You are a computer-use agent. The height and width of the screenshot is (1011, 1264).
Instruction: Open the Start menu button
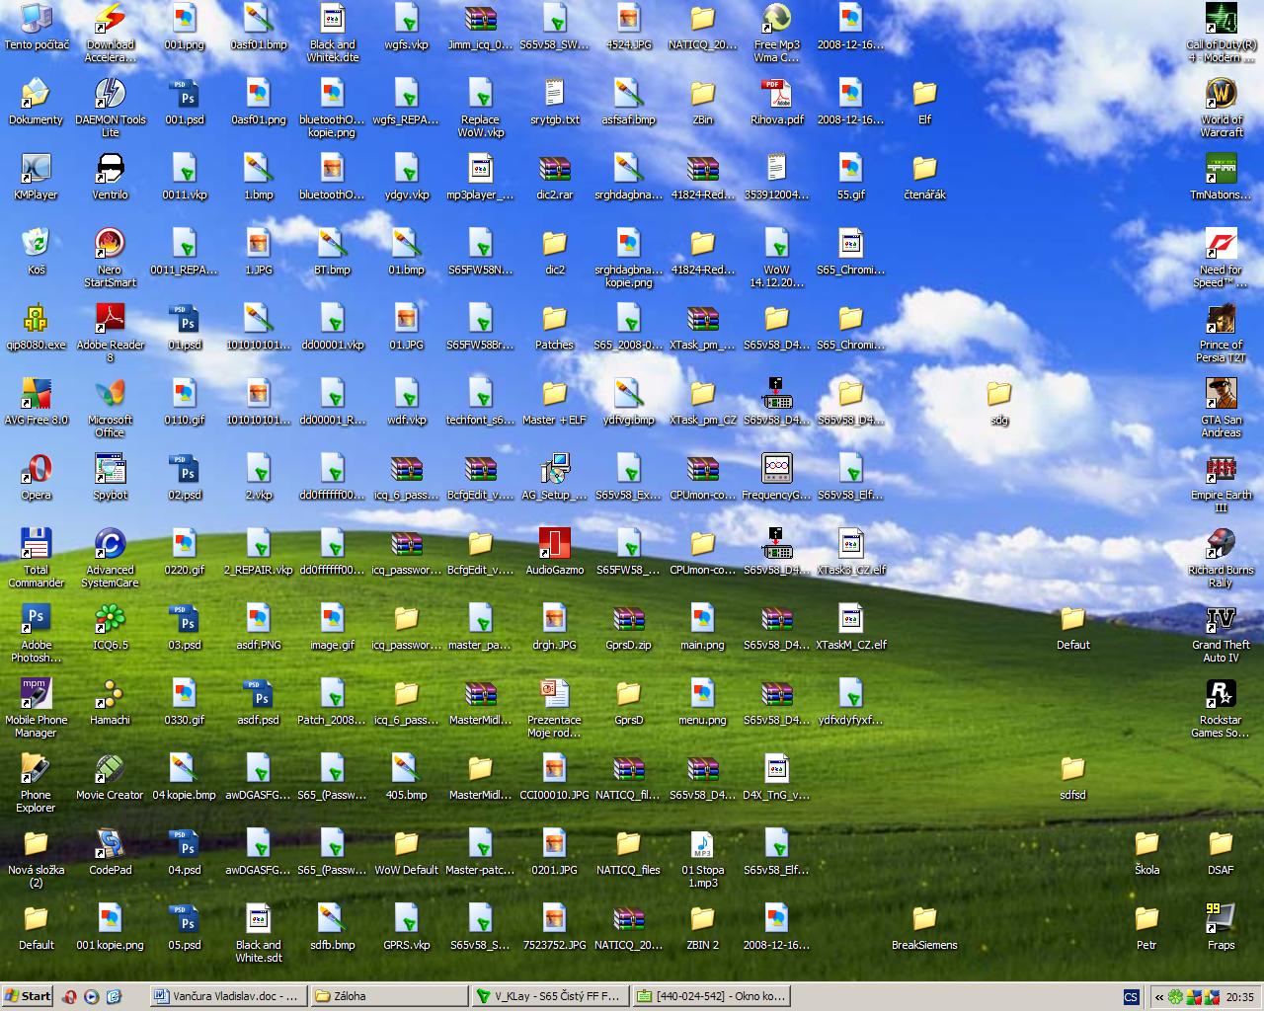point(28,996)
